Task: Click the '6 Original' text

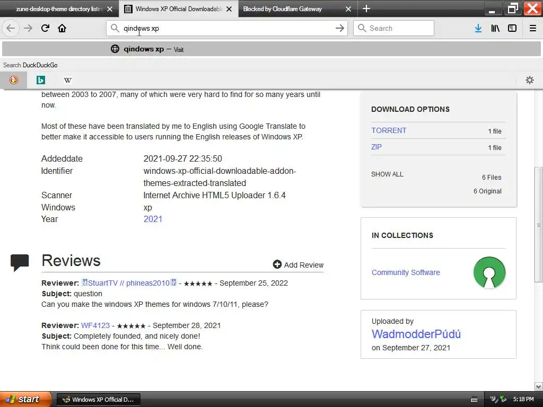Action: coord(487,191)
